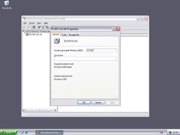Click the tree pane horizontal scrollbar thumb
The height and width of the screenshot is (135, 180).
(39, 110)
